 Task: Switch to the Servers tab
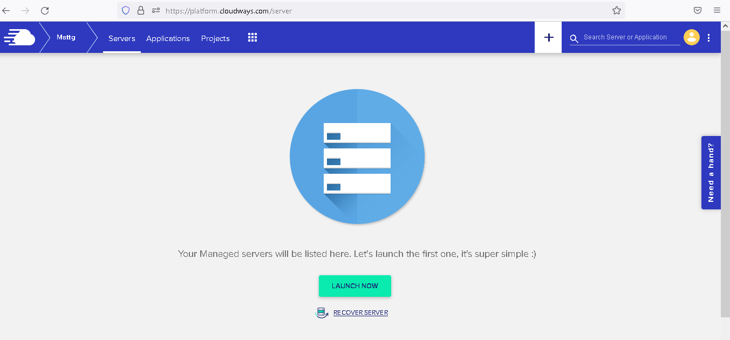click(x=122, y=38)
